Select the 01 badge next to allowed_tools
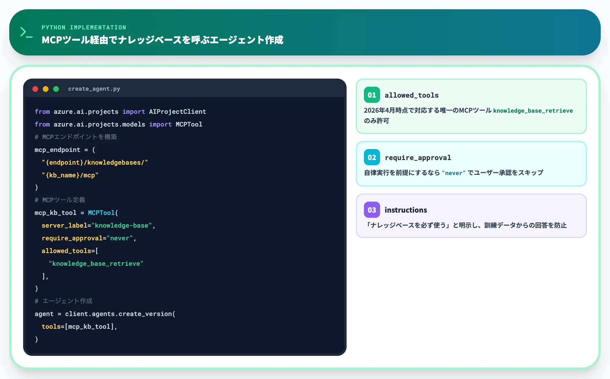The image size is (610, 379). click(372, 95)
